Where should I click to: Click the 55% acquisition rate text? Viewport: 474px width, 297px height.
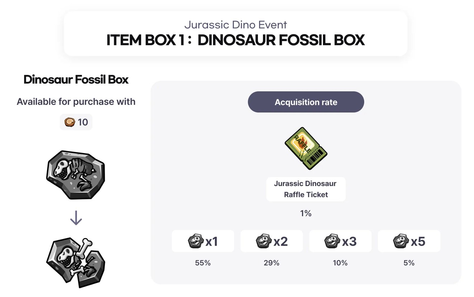tap(203, 263)
